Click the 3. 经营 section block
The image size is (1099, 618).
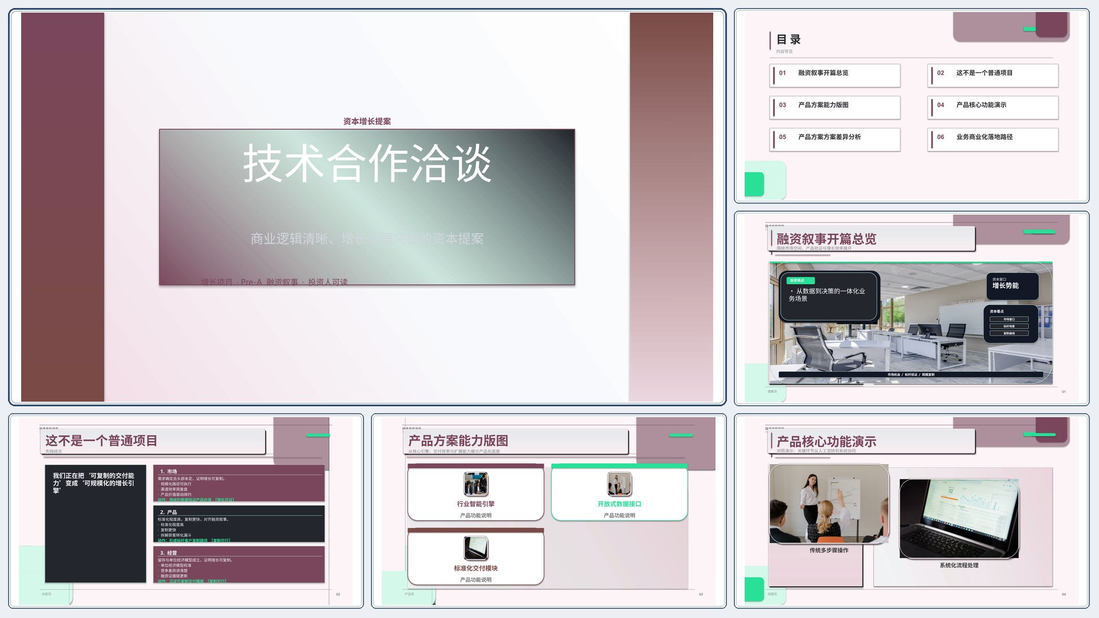tap(239, 564)
